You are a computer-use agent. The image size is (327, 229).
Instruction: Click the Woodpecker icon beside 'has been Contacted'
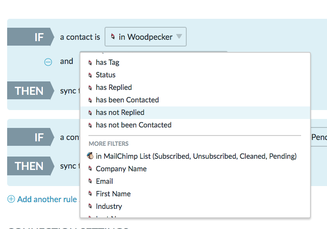pos(90,100)
